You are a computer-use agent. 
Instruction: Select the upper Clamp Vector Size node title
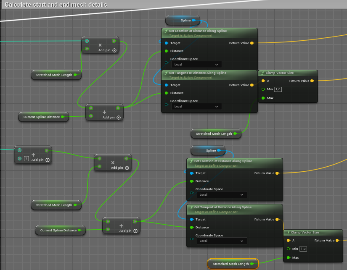pos(280,73)
